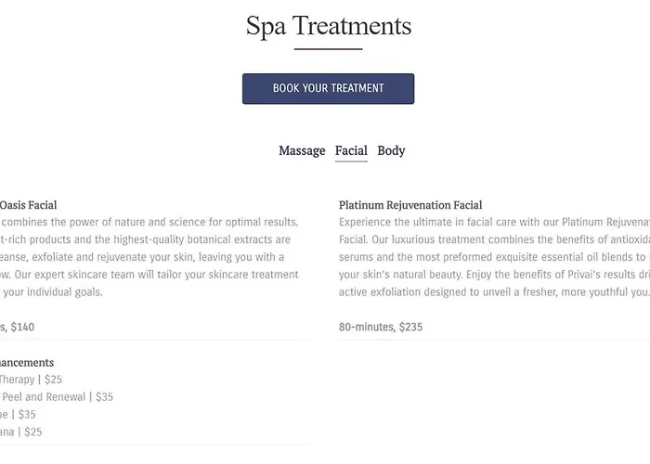Click the underline beneath Spa Treatments heading
The height and width of the screenshot is (464, 650).
(x=328, y=48)
